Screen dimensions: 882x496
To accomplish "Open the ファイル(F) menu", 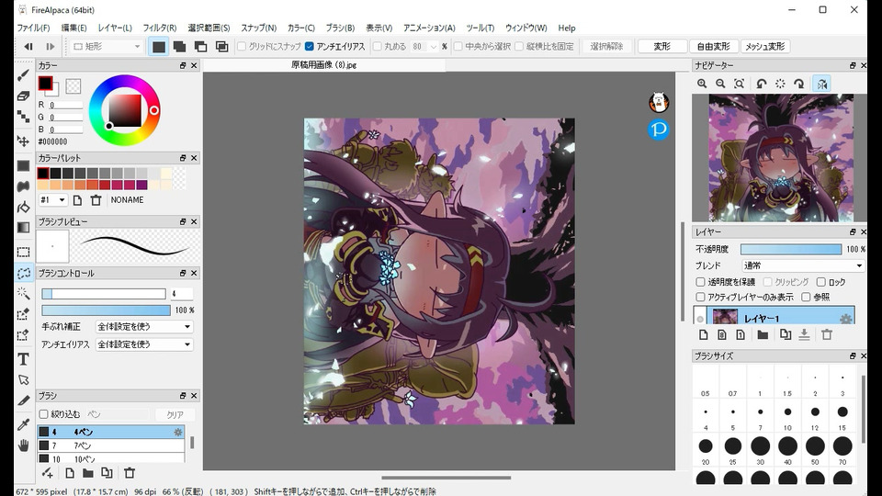I will pos(33,28).
